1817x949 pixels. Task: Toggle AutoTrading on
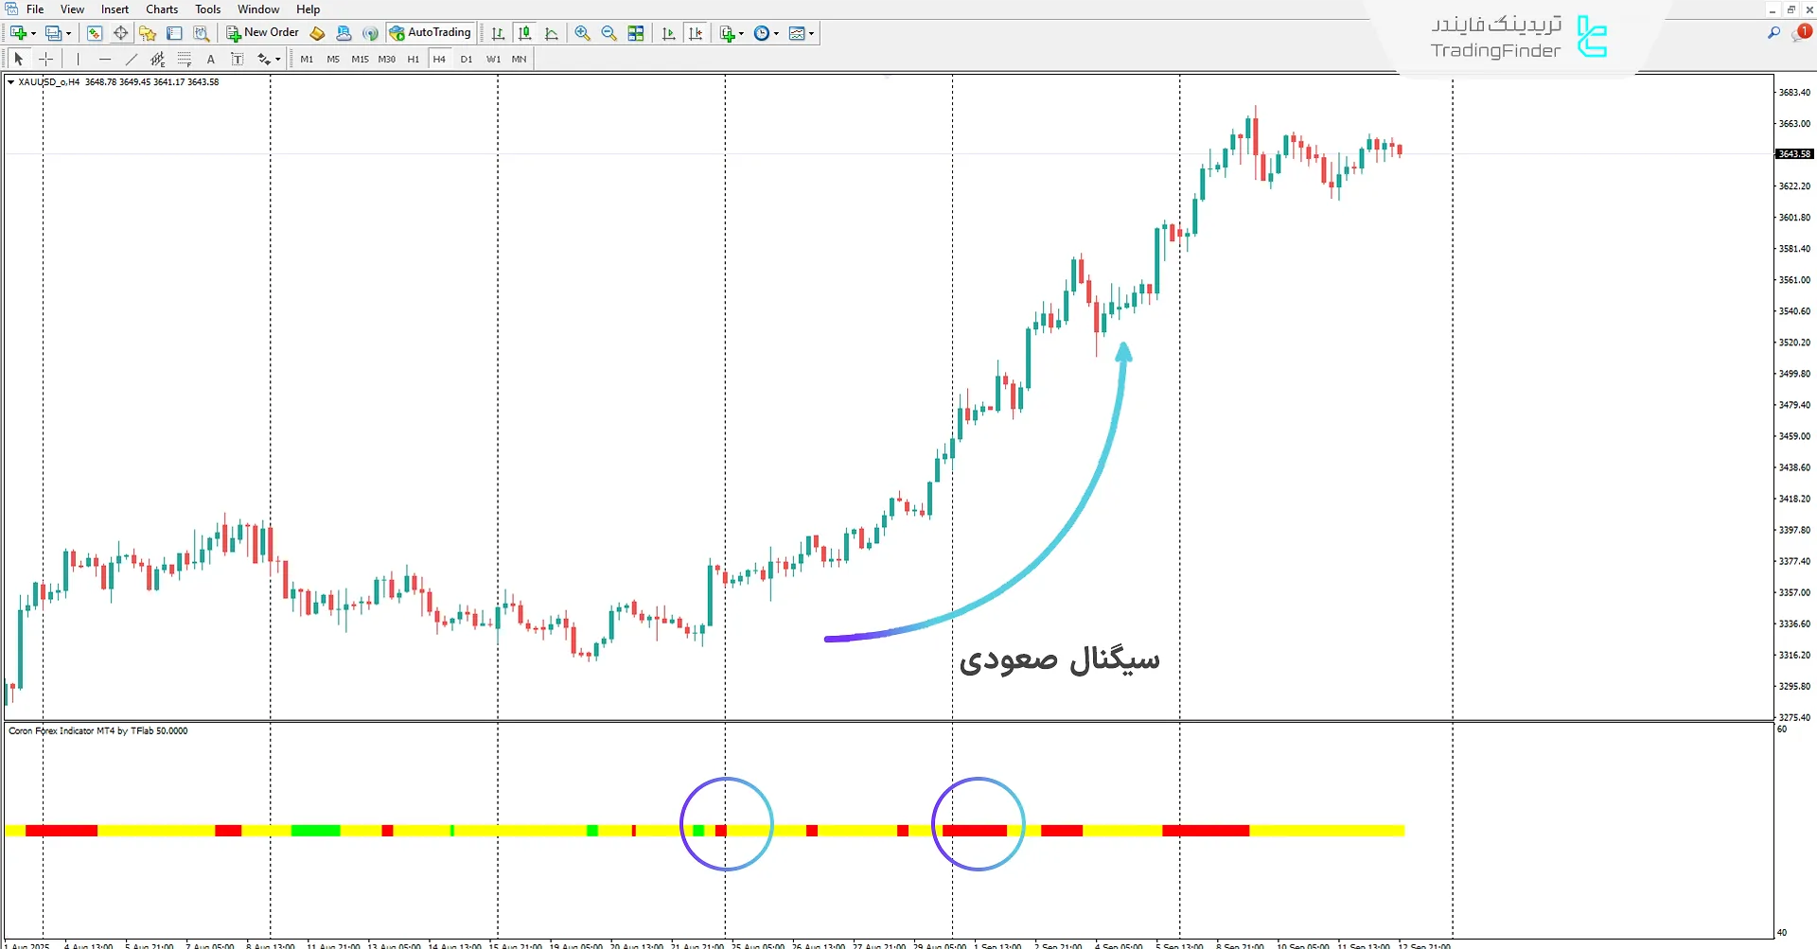pyautogui.click(x=431, y=31)
